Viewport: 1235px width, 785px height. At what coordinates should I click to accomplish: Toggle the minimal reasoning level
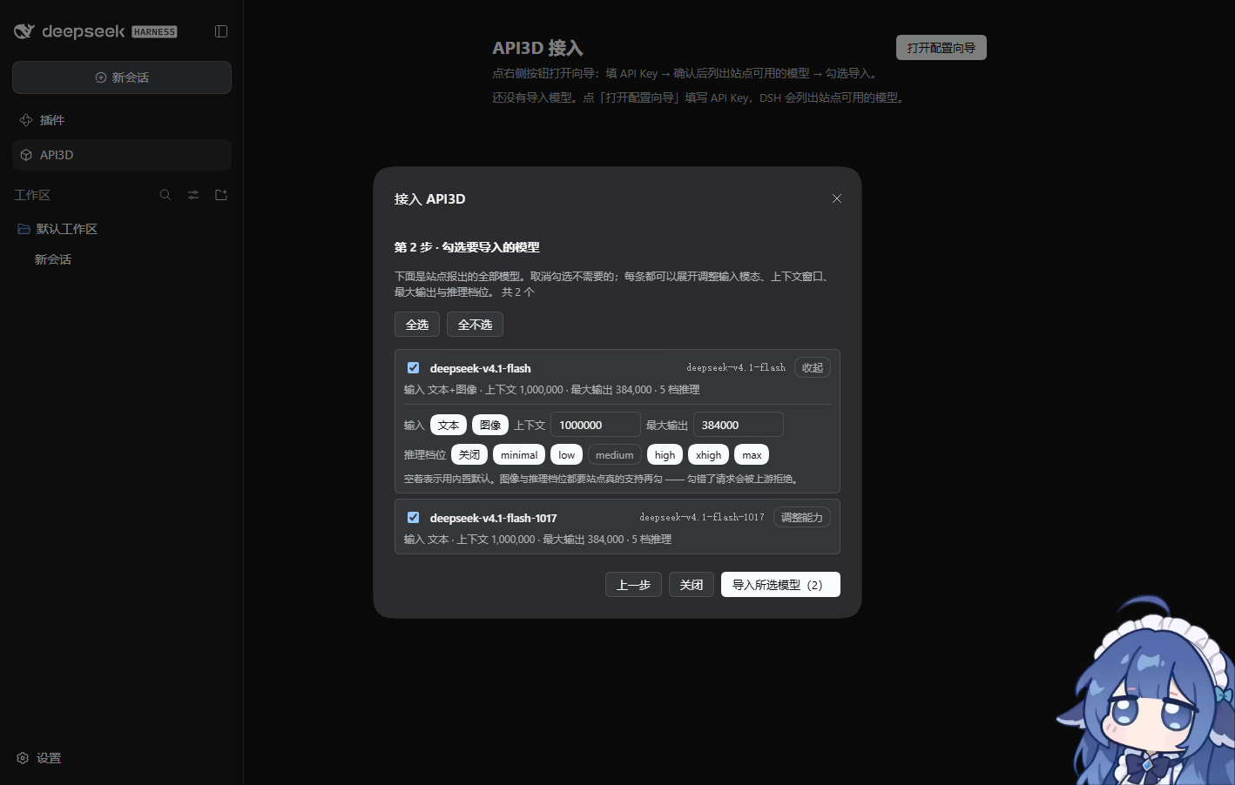(x=519, y=455)
